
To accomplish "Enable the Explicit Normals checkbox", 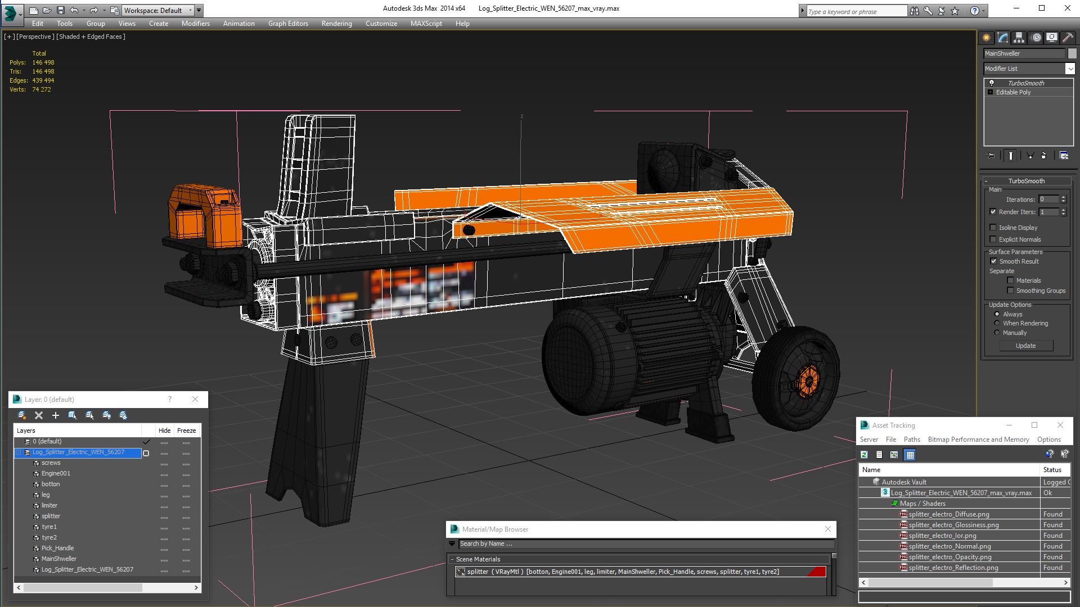I will (993, 239).
